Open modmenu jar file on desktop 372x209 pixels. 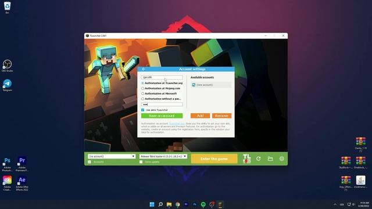(360, 182)
